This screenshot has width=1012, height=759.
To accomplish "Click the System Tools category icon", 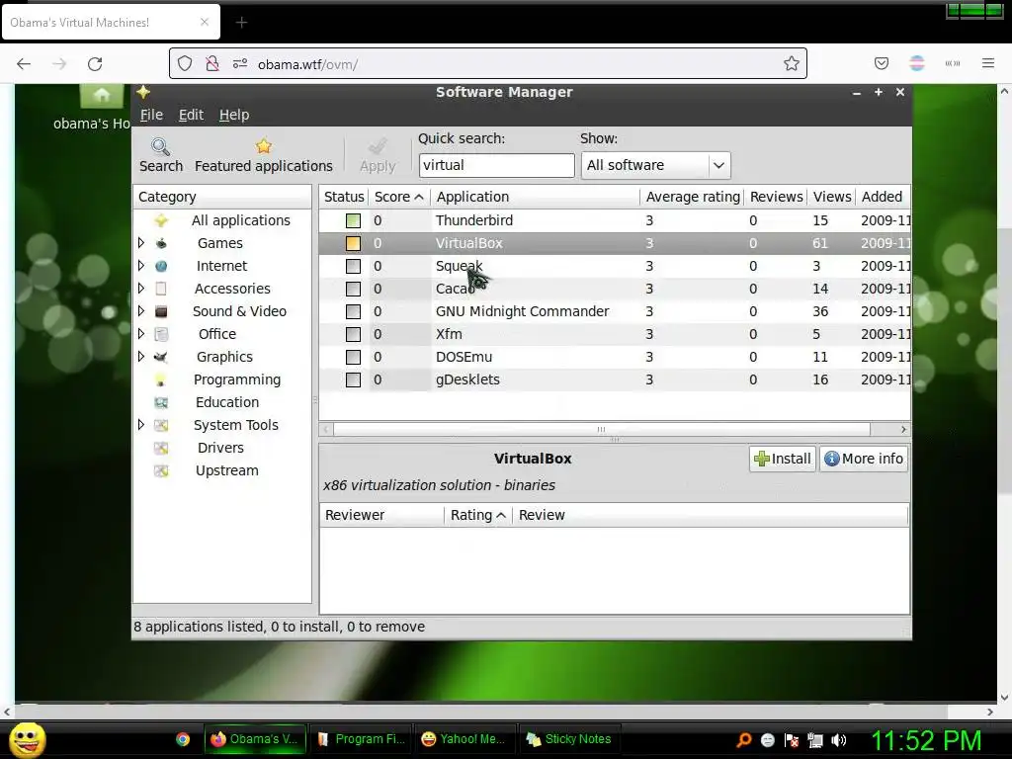I will pyautogui.click(x=161, y=425).
